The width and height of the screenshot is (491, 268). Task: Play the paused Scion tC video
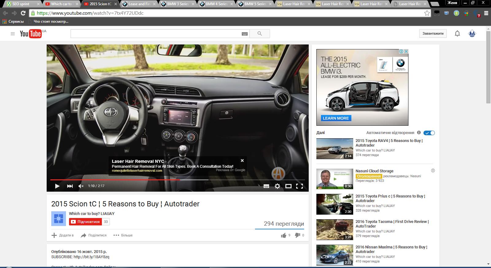coord(57,186)
